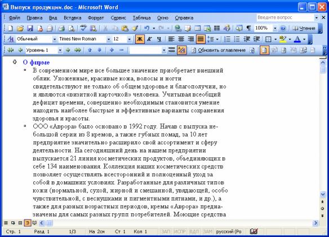Expand undo history dropdown arrow
This screenshot has width=329, height=237.
pyautogui.click(x=154, y=28)
